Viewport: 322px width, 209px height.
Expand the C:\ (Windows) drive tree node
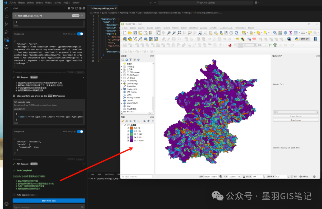[122, 72]
